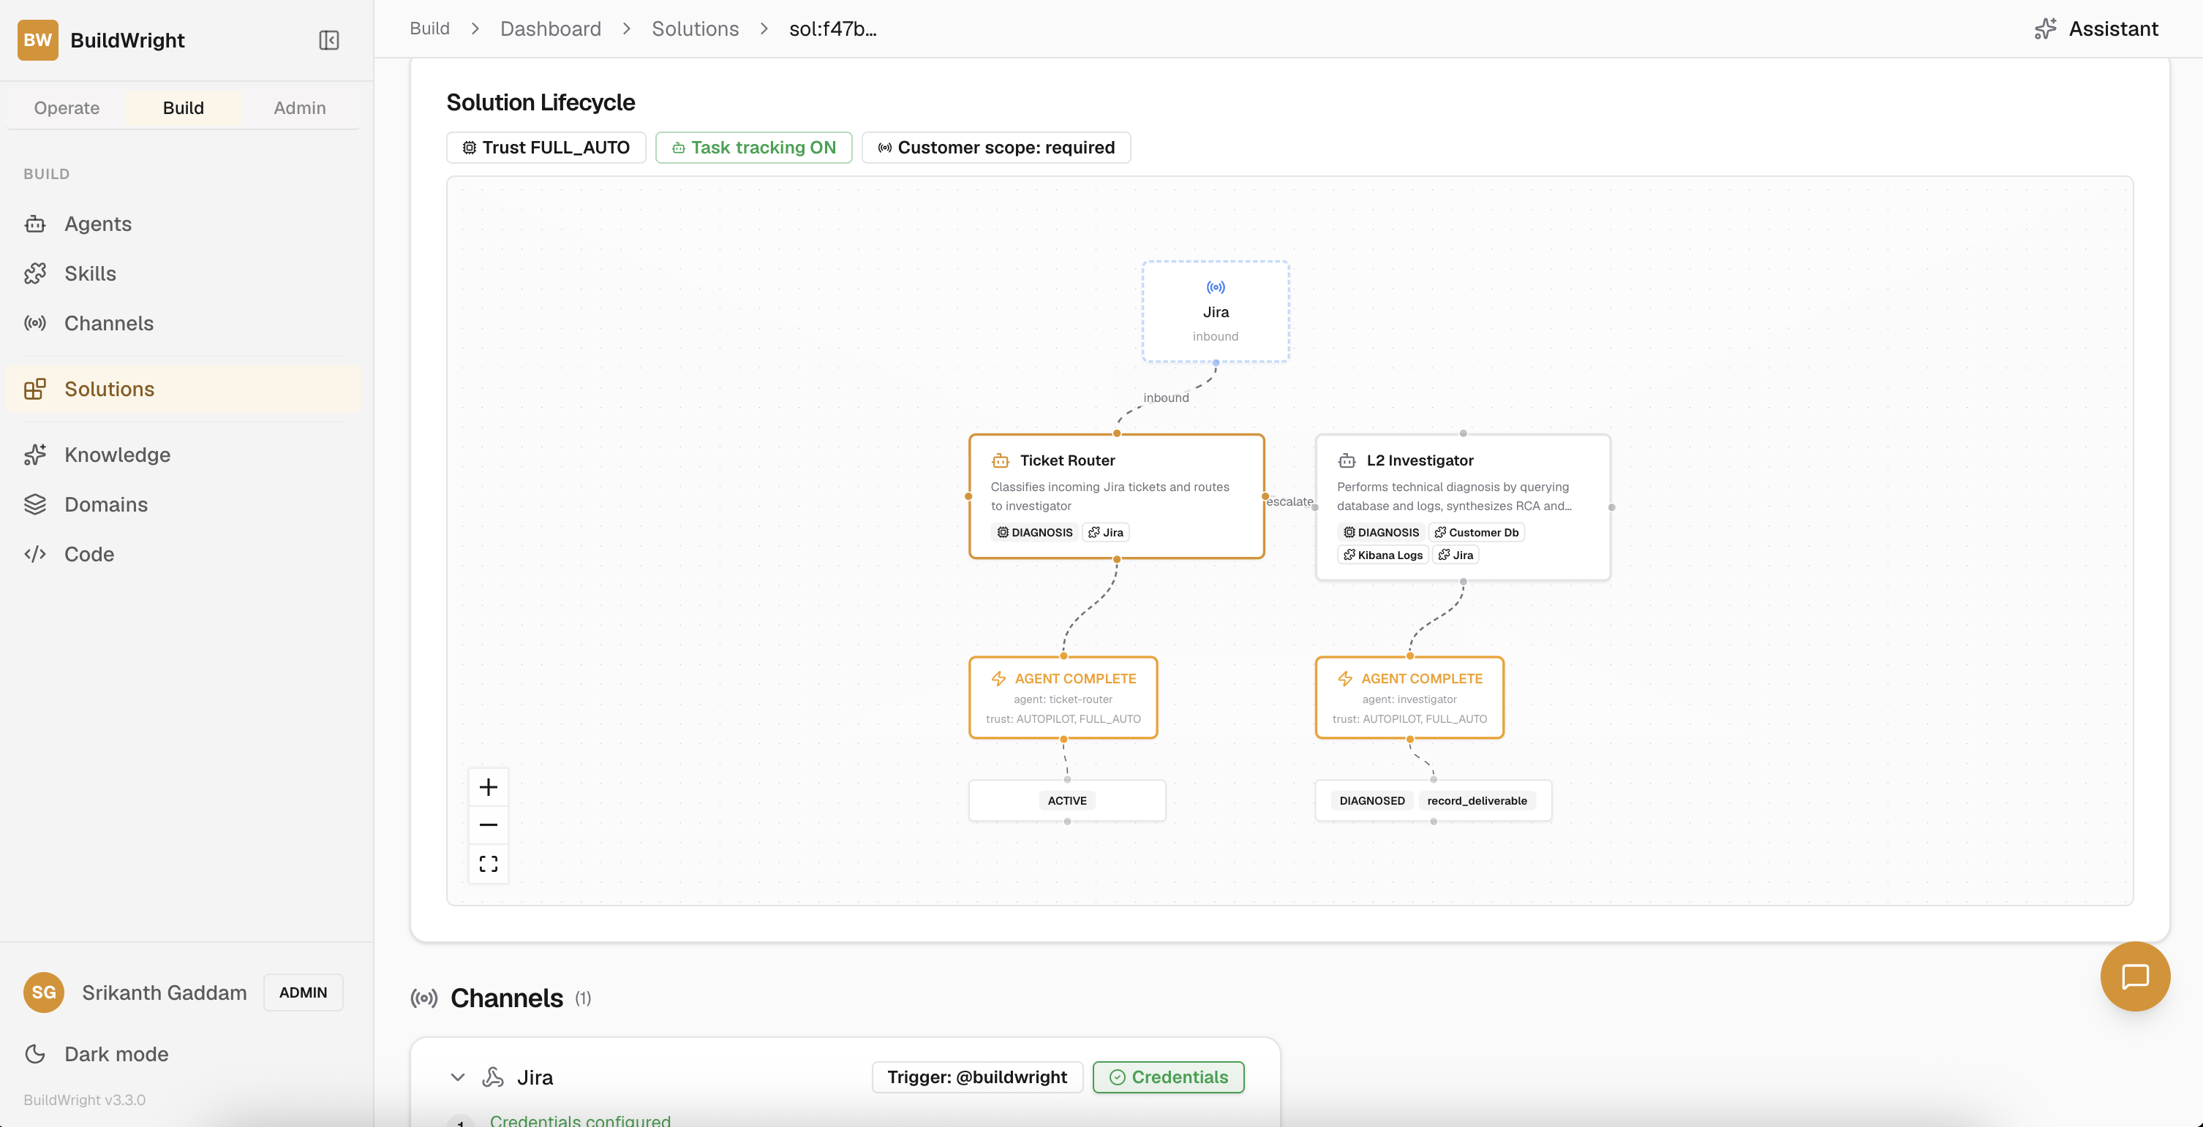Click the Kibana Logs skill tag

(1383, 555)
